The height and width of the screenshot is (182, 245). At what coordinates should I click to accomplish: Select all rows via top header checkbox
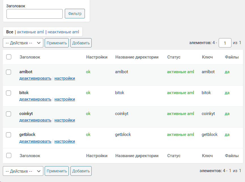point(9,57)
